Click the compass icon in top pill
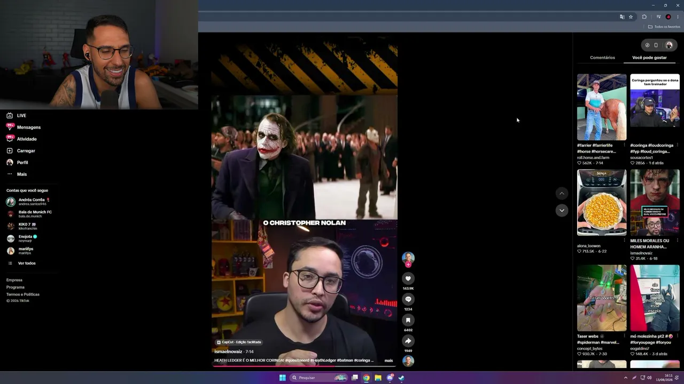This screenshot has width=684, height=384. tap(647, 45)
